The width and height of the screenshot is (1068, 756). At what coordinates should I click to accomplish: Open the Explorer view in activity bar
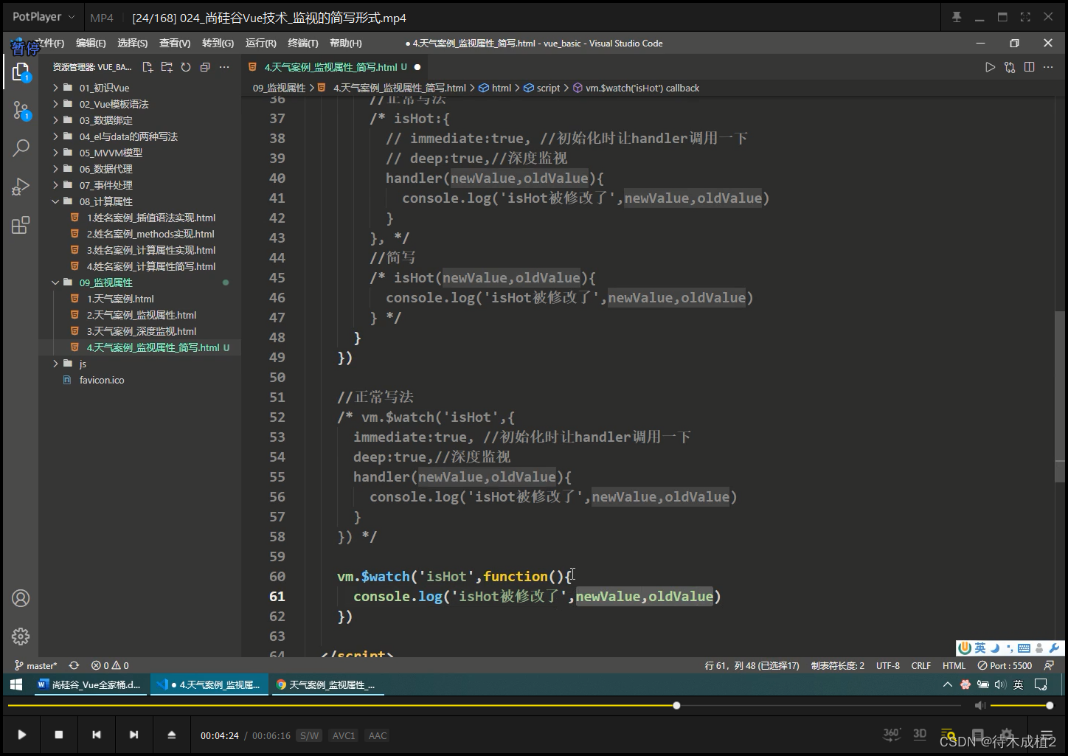[21, 72]
